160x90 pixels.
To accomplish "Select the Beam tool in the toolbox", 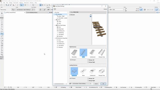I will pos(2,29).
